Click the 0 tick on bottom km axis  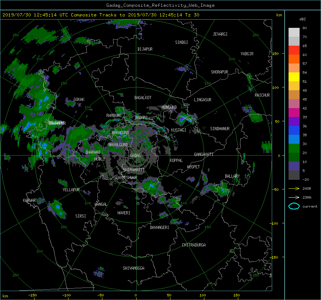(136, 295)
